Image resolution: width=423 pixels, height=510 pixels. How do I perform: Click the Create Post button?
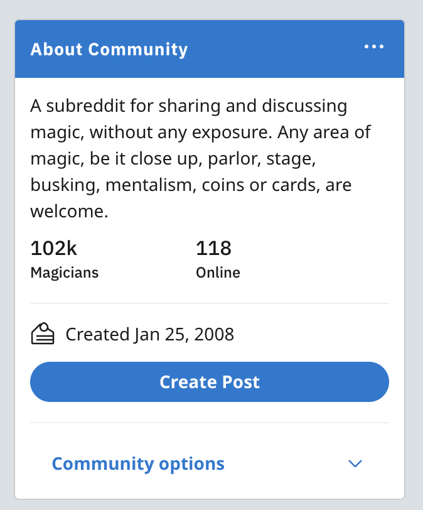click(209, 381)
